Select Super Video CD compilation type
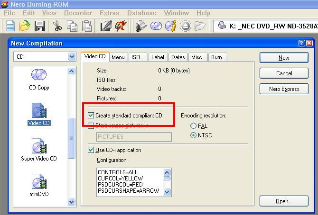The height and width of the screenshot is (215, 318). pos(39,150)
